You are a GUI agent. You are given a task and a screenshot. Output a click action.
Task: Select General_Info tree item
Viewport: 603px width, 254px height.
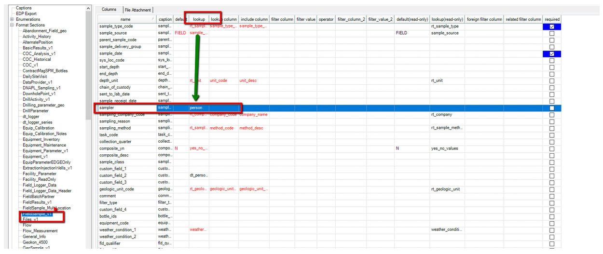[x=34, y=237]
